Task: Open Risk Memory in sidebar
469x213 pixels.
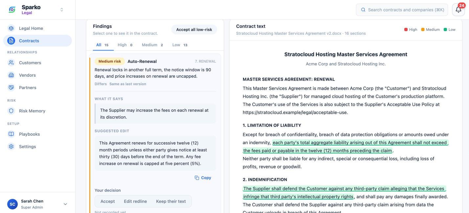Action: pyautogui.click(x=37, y=111)
